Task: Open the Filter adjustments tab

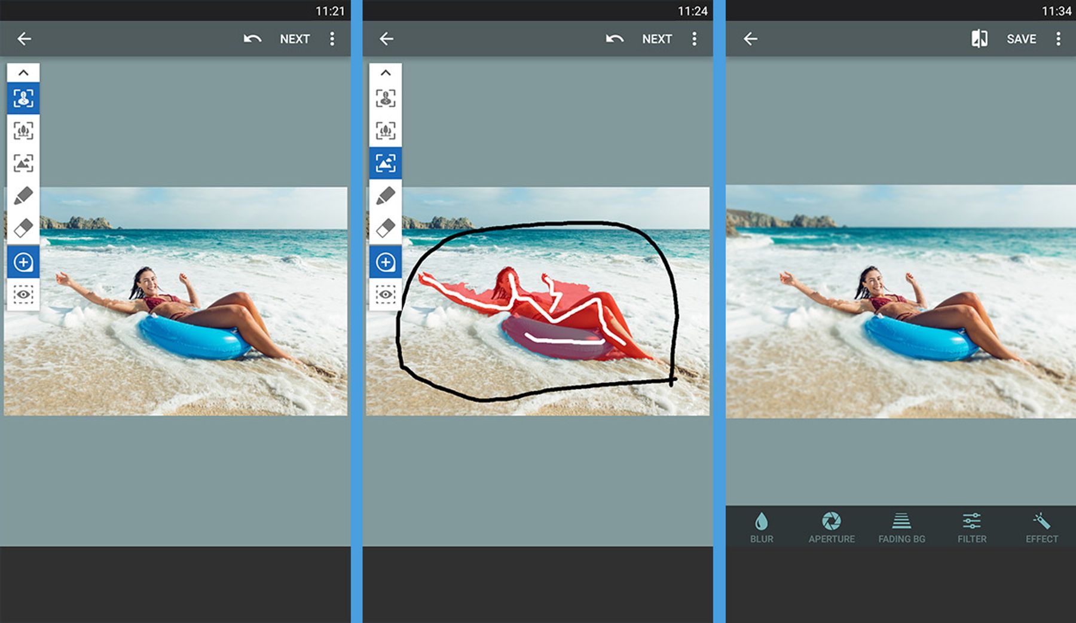Action: pos(971,526)
